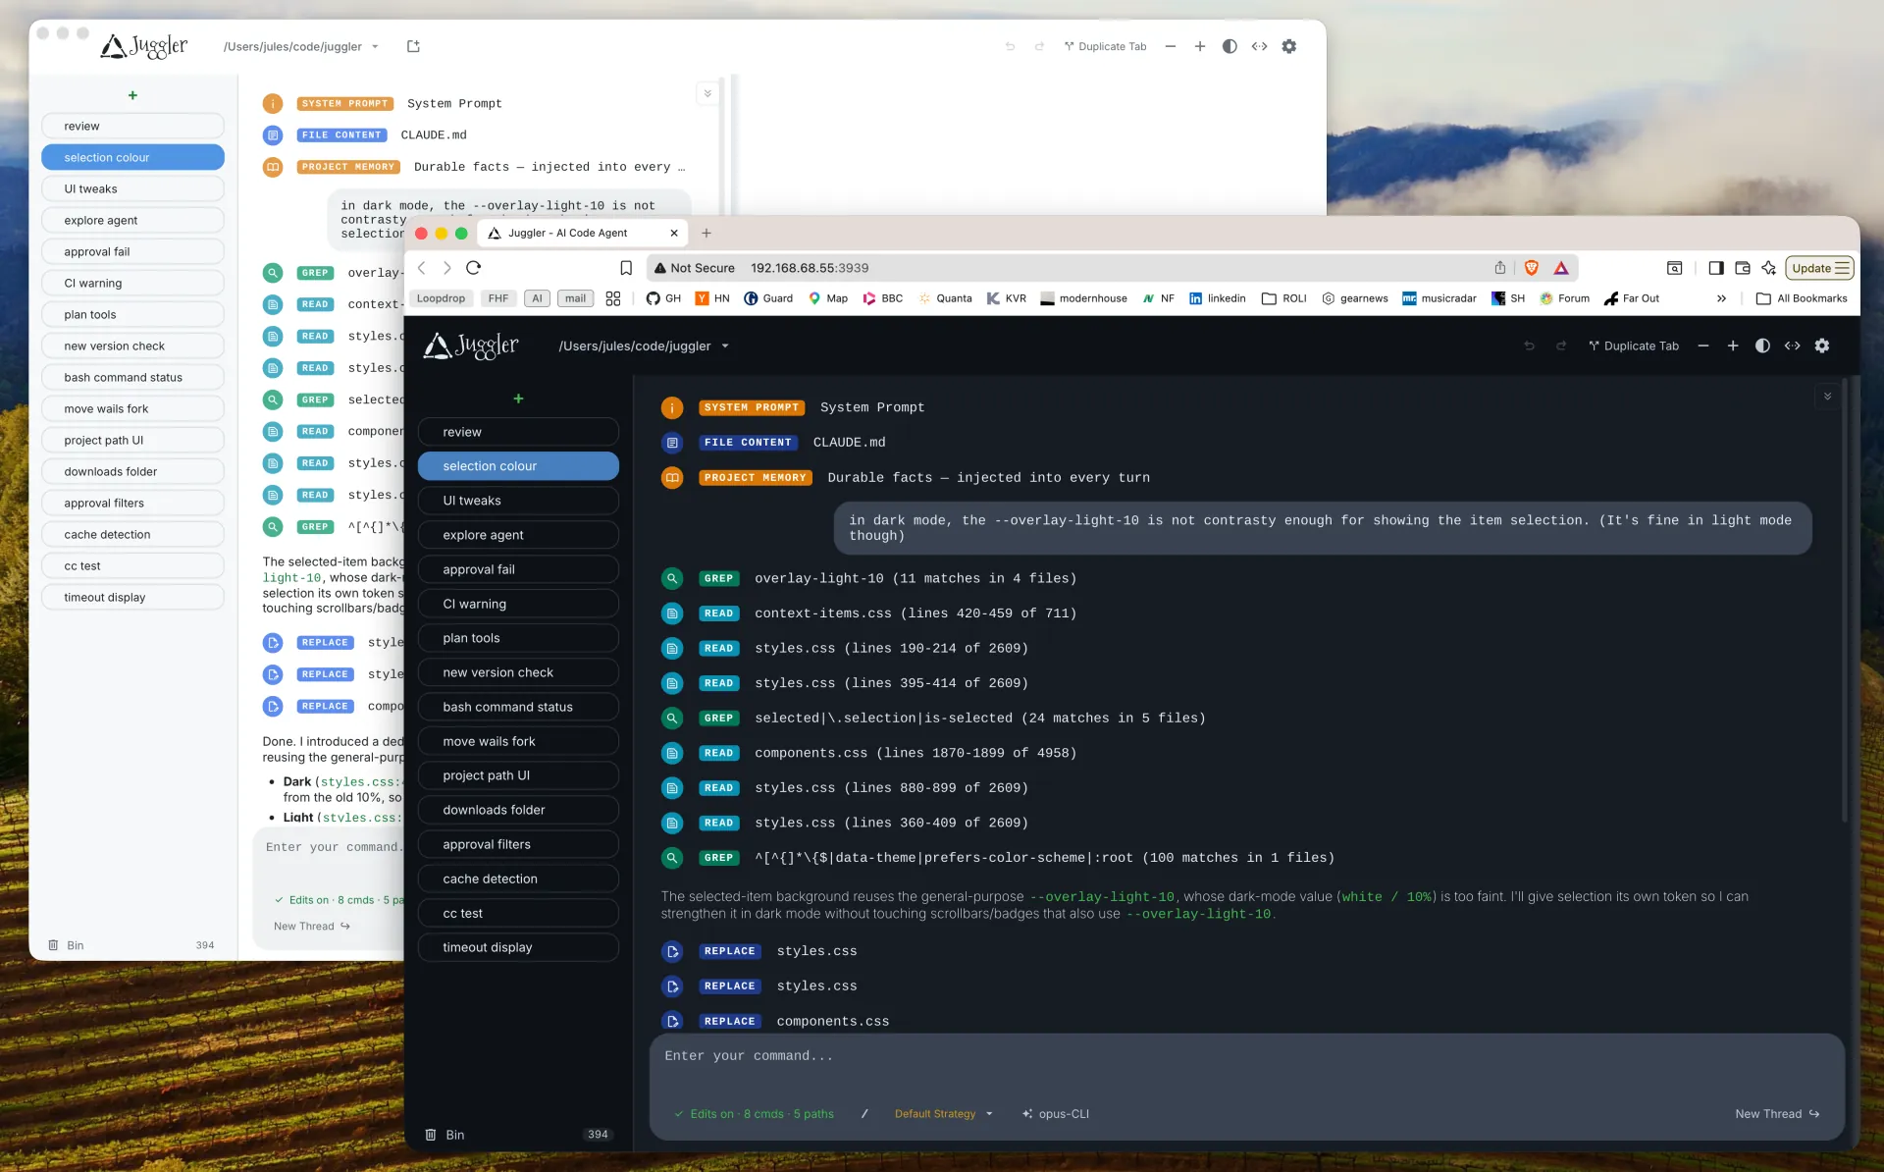Reload page with browser refresh icon
1884x1172 pixels.
473,268
